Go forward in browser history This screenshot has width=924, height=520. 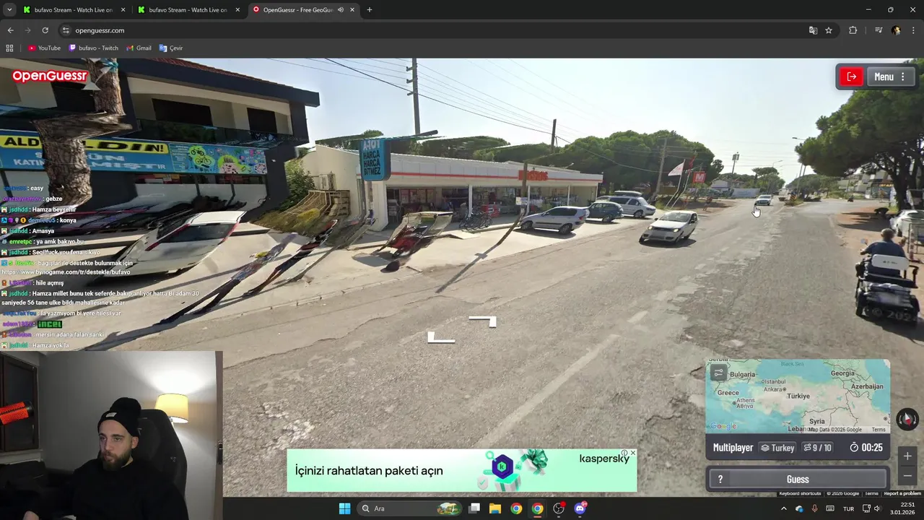coord(27,30)
